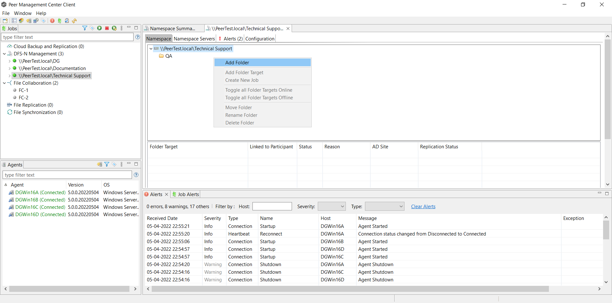
Task: Expand the \\PeerTest.local\DG job node
Action: coord(10,61)
